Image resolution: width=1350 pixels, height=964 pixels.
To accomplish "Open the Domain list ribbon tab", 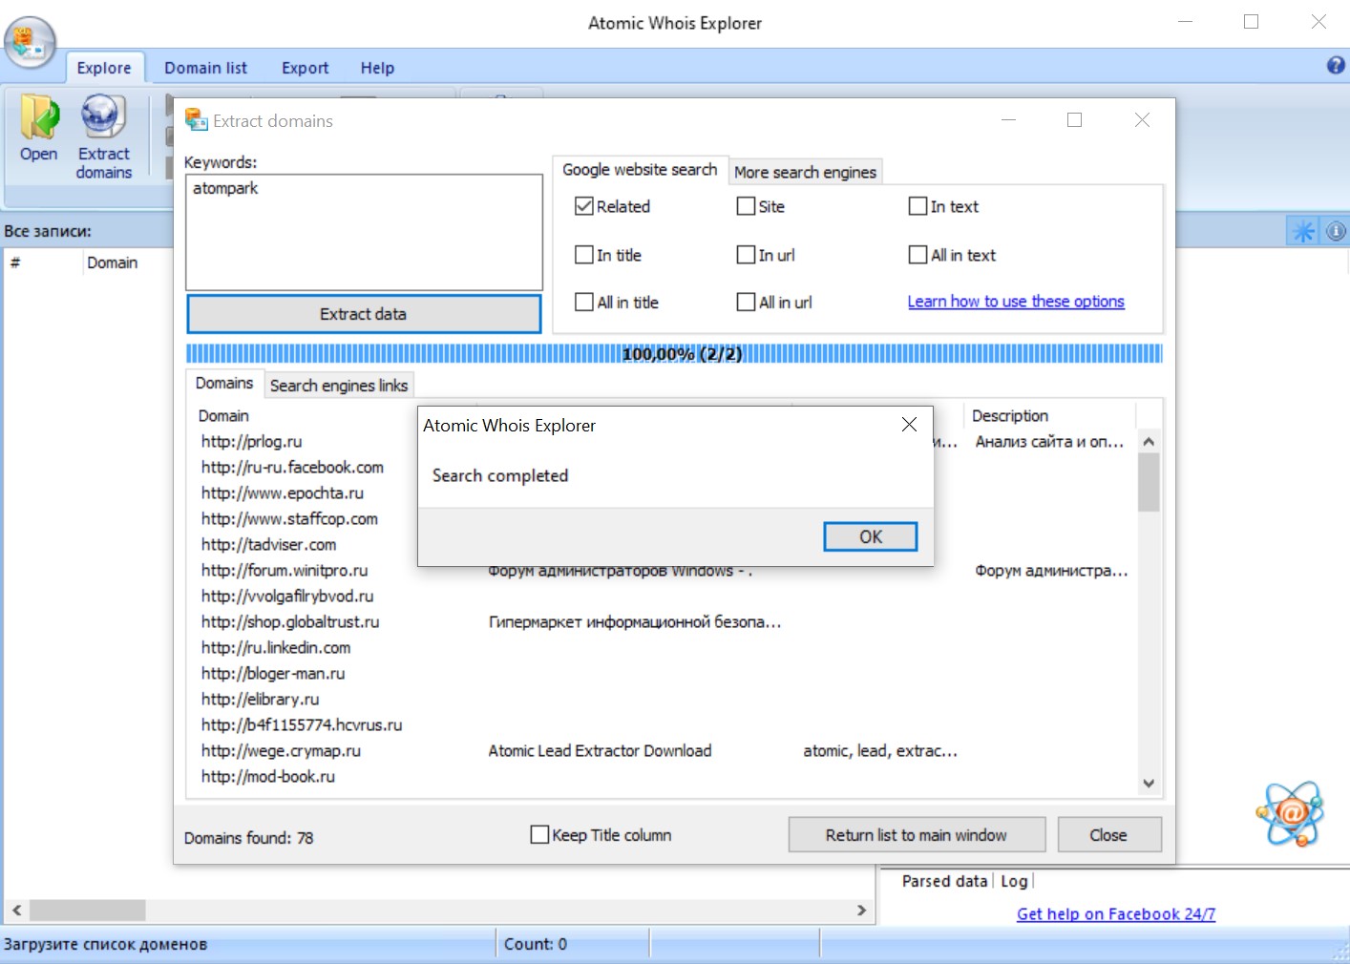I will 205,68.
